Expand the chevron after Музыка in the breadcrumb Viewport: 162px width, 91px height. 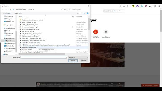pyautogui.click(x=34, y=10)
